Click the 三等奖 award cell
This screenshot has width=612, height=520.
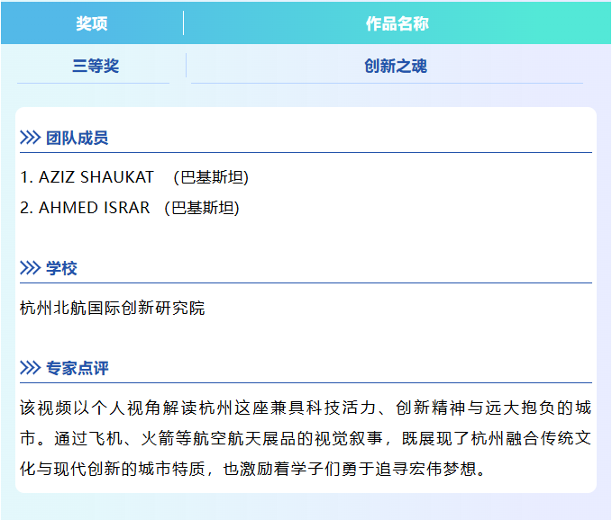[96, 67]
